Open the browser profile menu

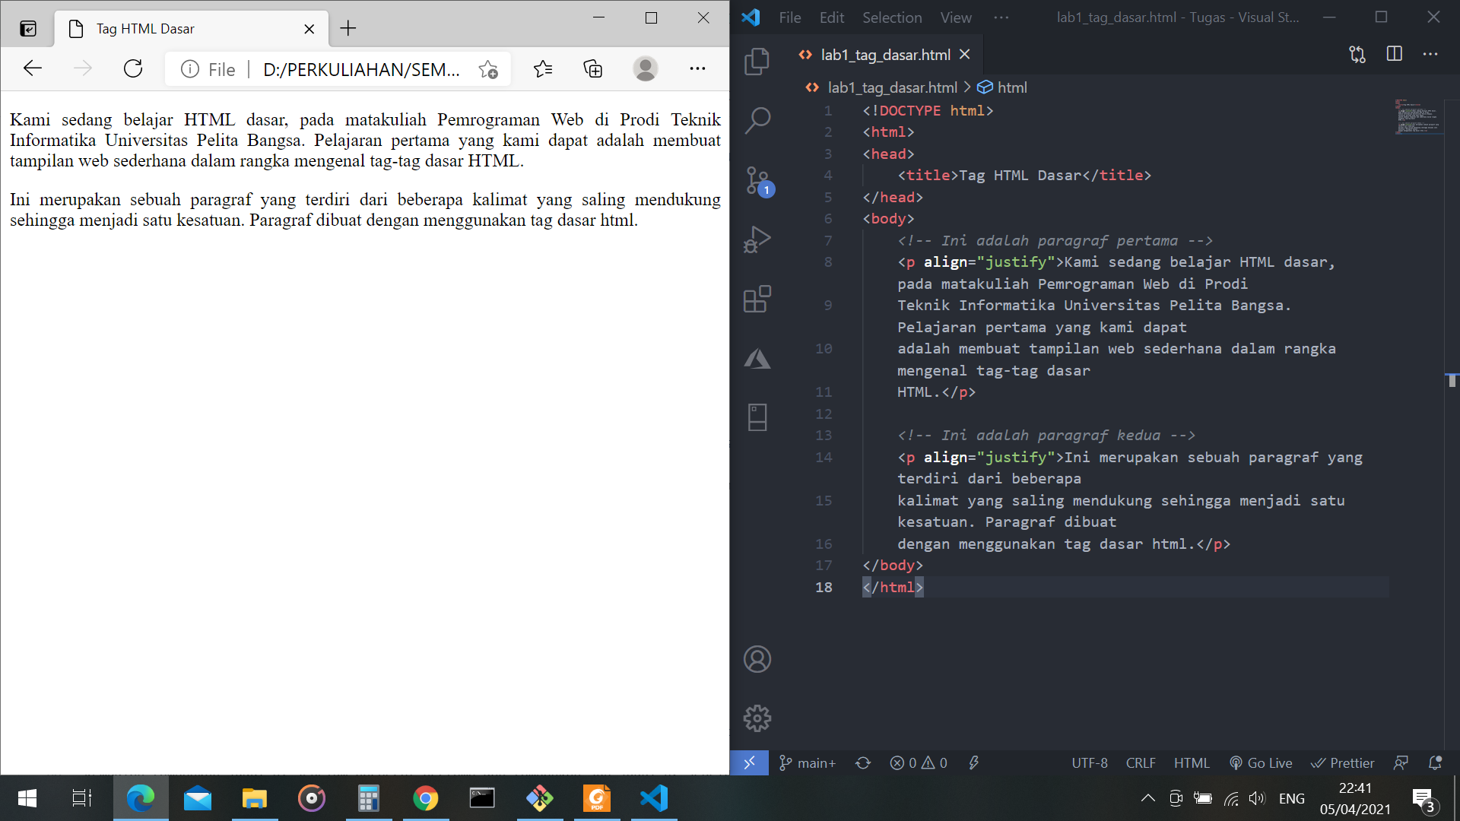tap(645, 68)
